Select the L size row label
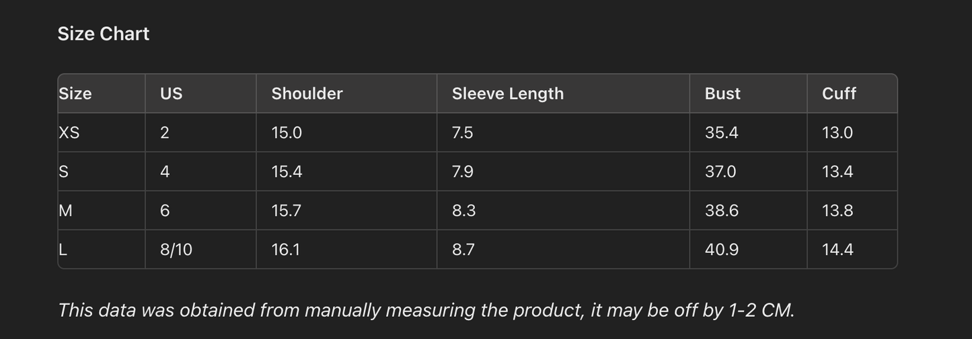 pyautogui.click(x=63, y=250)
